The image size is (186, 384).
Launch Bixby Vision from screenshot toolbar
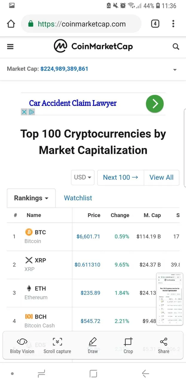(x=22, y=346)
